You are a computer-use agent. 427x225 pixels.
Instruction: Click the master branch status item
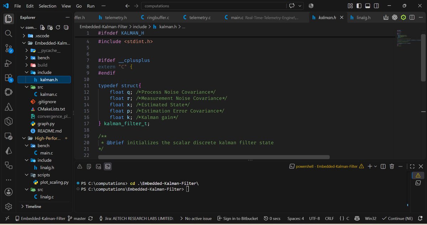pyautogui.click(x=77, y=219)
